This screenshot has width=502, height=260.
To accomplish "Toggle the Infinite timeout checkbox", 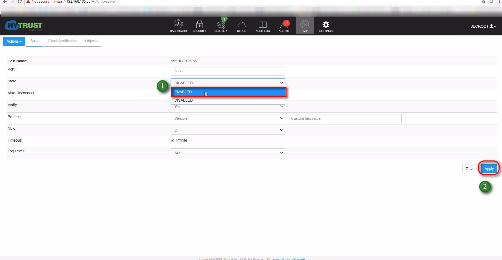I will click(173, 140).
